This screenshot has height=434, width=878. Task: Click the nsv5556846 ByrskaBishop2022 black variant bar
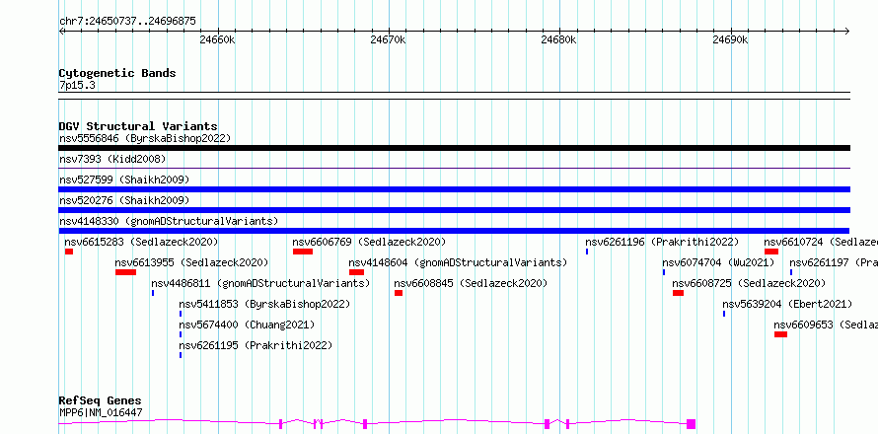pos(454,148)
